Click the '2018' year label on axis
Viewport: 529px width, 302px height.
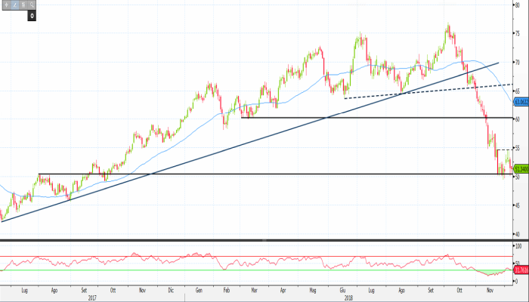click(348, 297)
